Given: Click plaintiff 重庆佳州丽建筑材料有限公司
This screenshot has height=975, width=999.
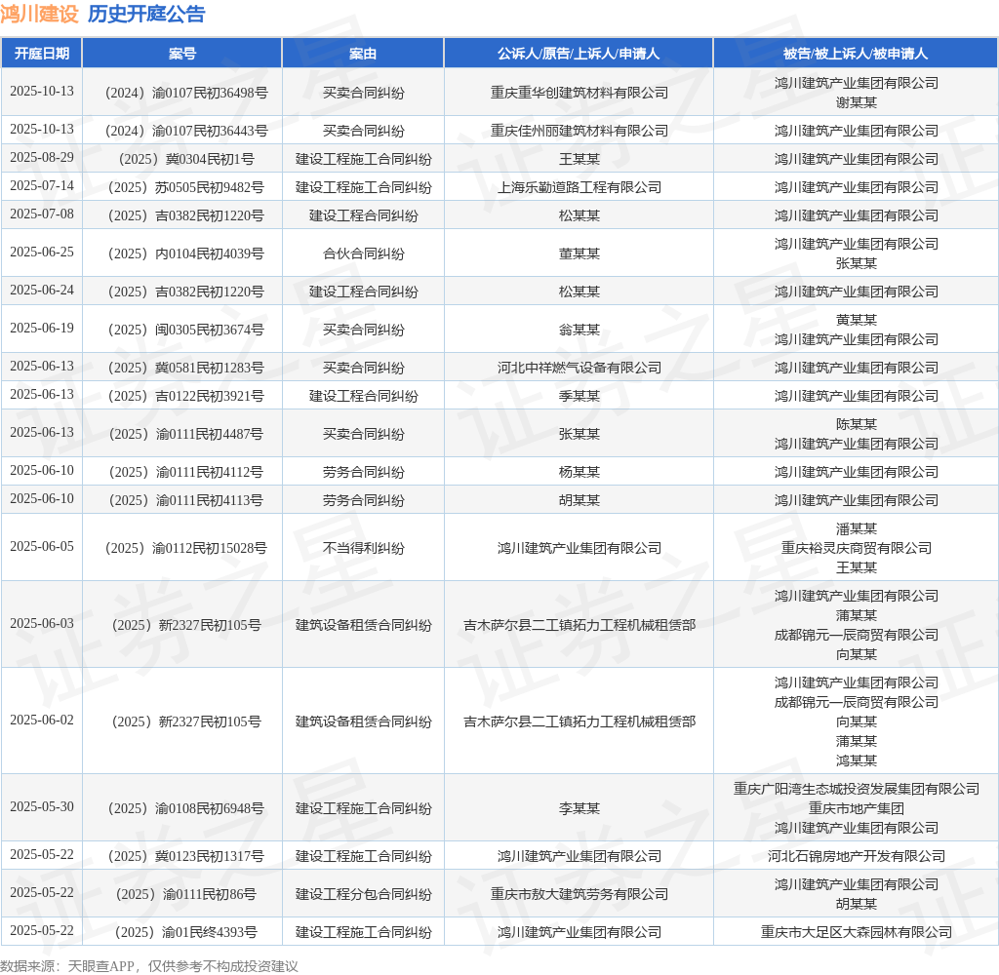Looking at the screenshot, I should click(579, 132).
